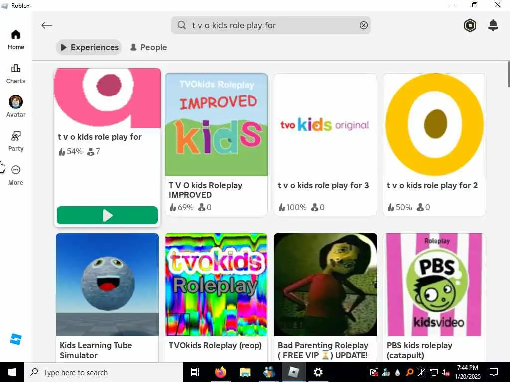Click the Roblox taskbar icon
This screenshot has width=510, height=382.
click(x=294, y=372)
